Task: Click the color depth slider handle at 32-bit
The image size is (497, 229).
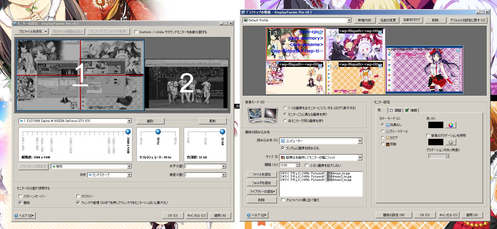Action: [222, 132]
